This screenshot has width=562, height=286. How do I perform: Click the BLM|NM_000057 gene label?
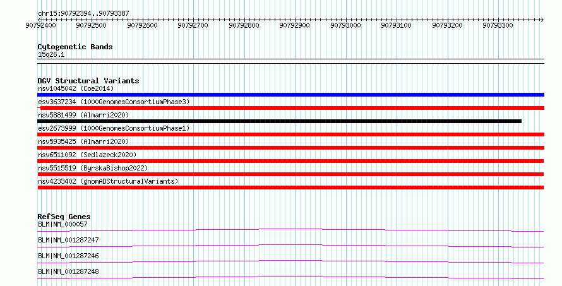(63, 224)
